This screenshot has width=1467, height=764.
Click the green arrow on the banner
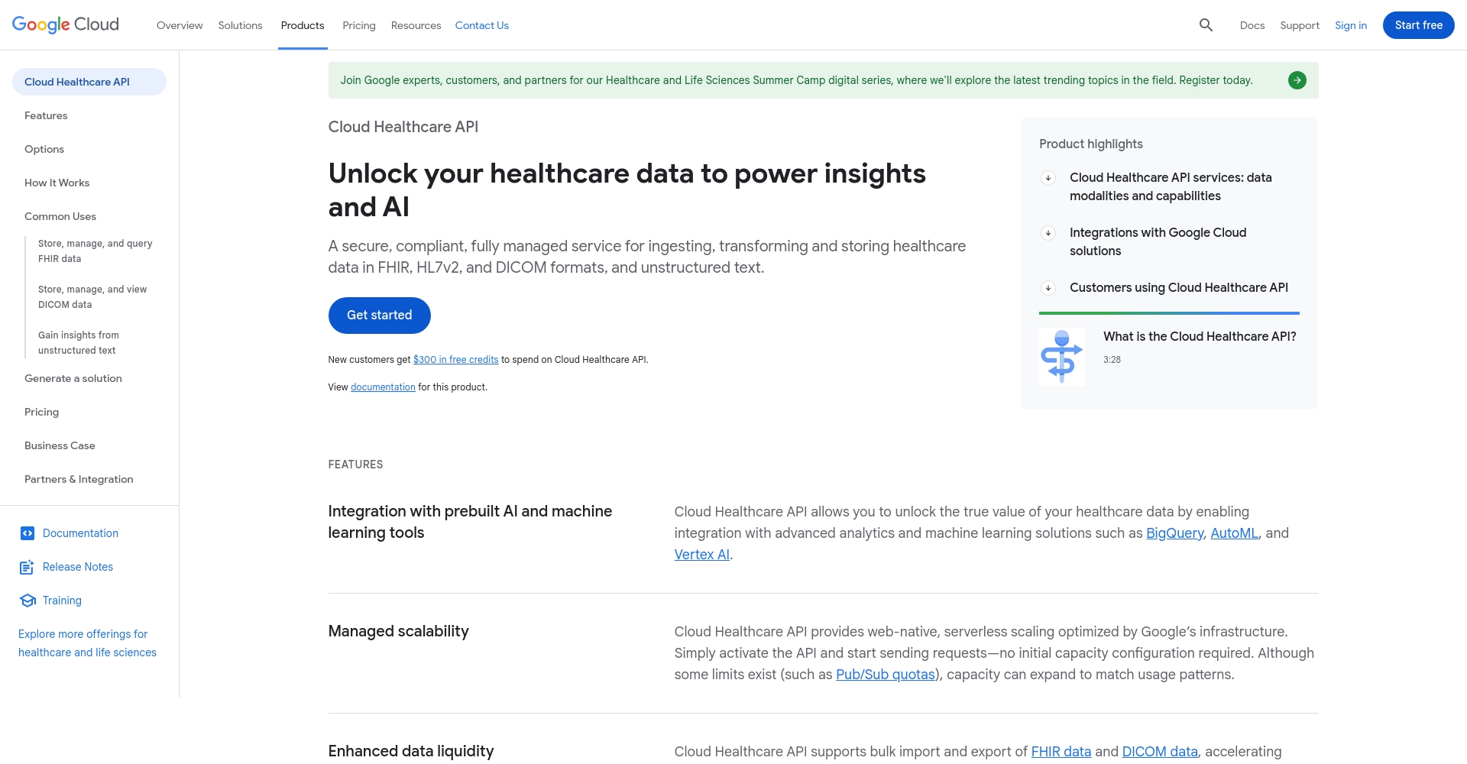coord(1297,80)
